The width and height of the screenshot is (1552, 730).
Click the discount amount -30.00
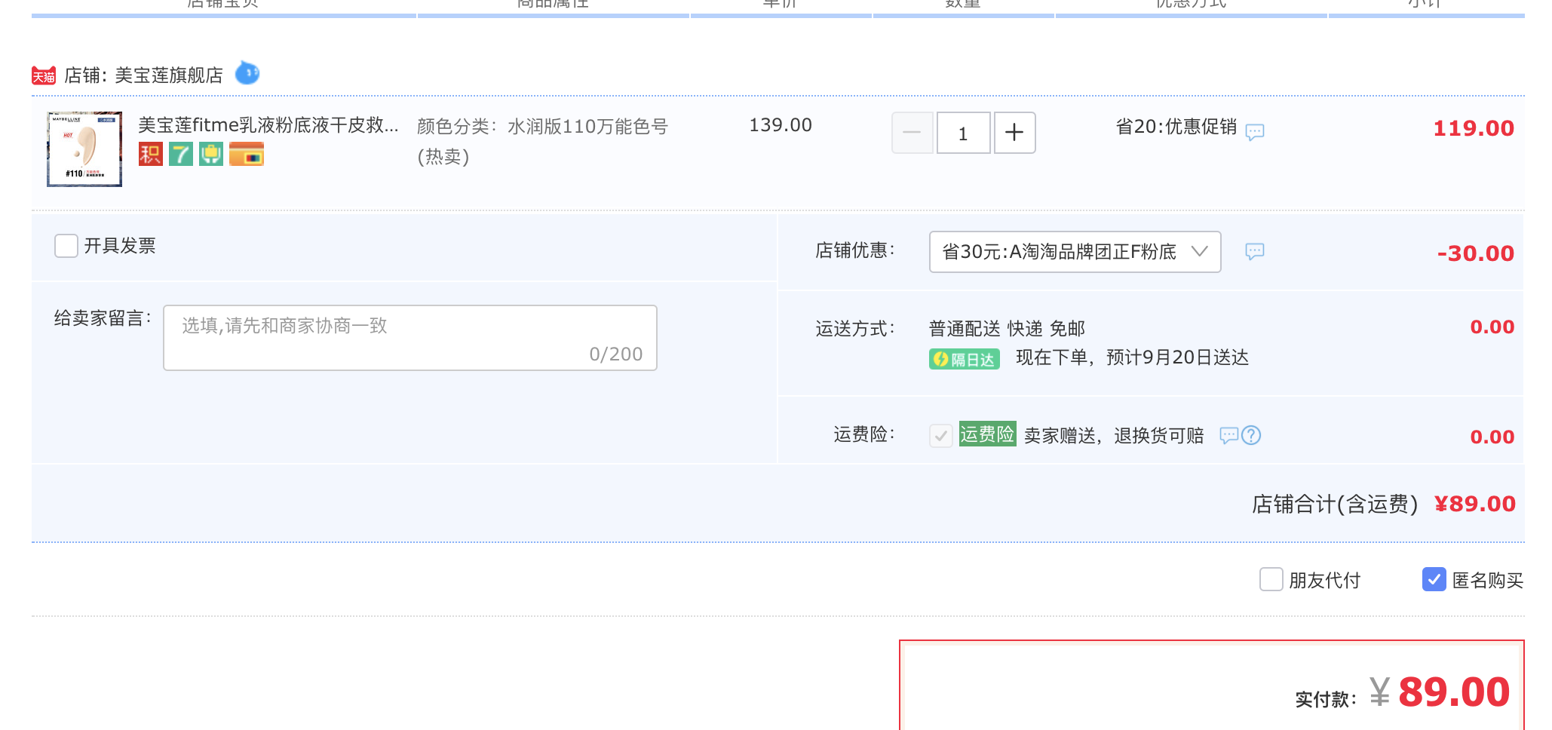pyautogui.click(x=1476, y=253)
